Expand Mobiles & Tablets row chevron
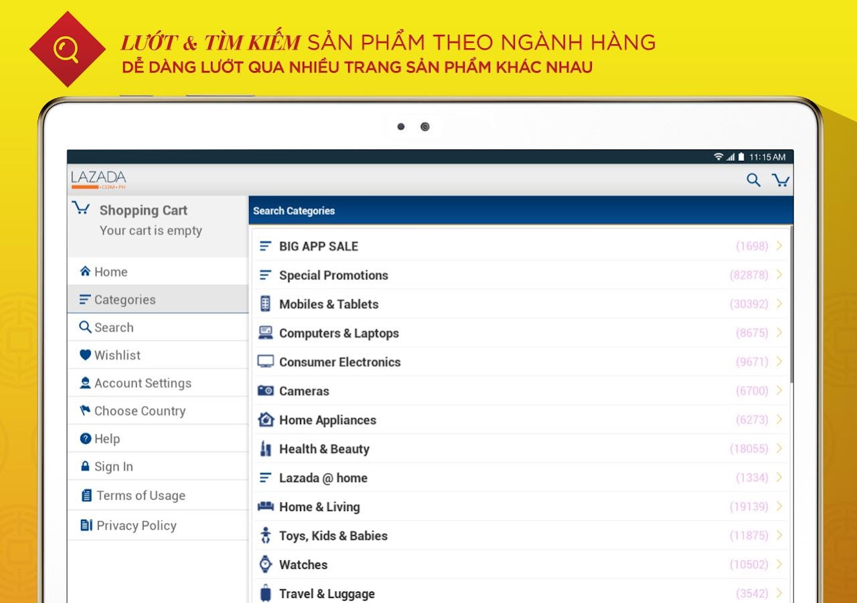The width and height of the screenshot is (857, 603). click(x=779, y=304)
